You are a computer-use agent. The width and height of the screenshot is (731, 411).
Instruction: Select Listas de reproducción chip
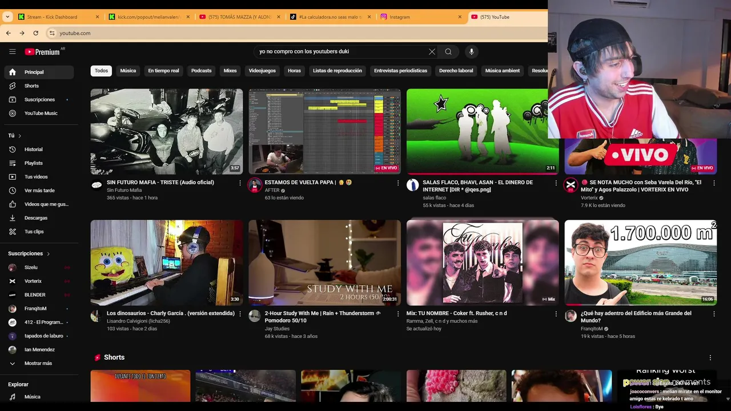click(x=338, y=71)
